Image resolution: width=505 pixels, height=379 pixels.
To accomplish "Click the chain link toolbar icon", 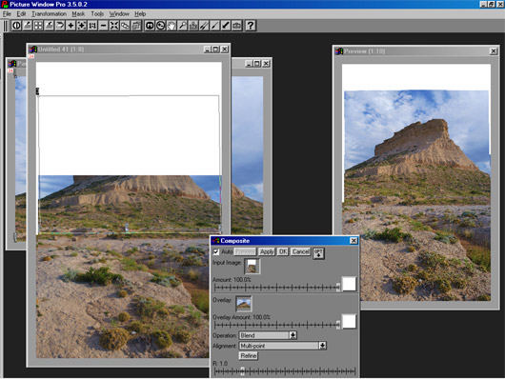I will 125,26.
